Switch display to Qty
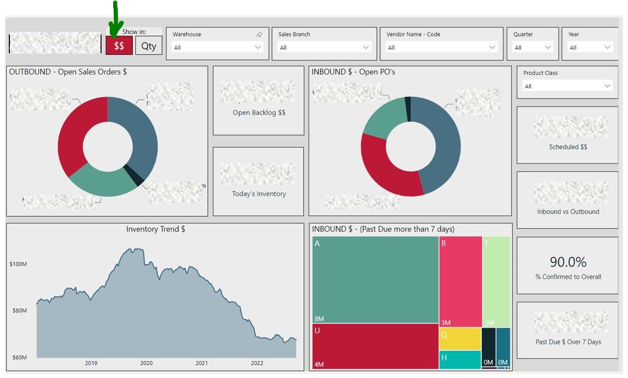Screen dimensions: 628x378 click(148, 45)
